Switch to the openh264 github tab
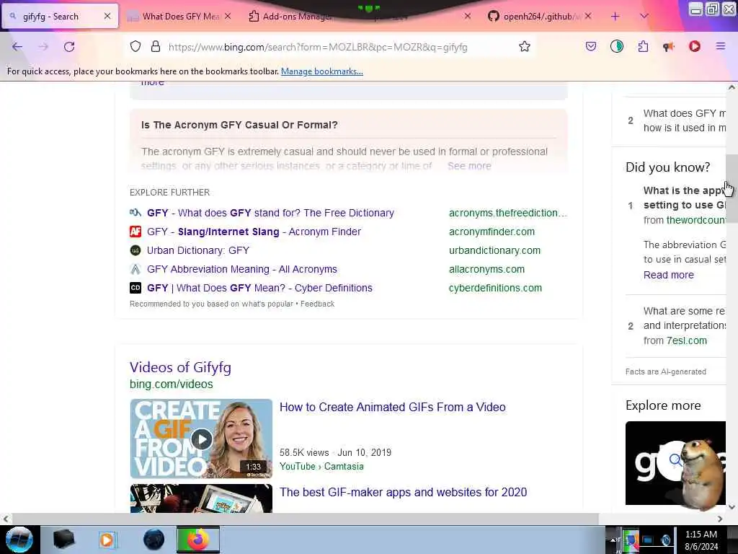Screen dimensions: 738x554 [539, 17]
